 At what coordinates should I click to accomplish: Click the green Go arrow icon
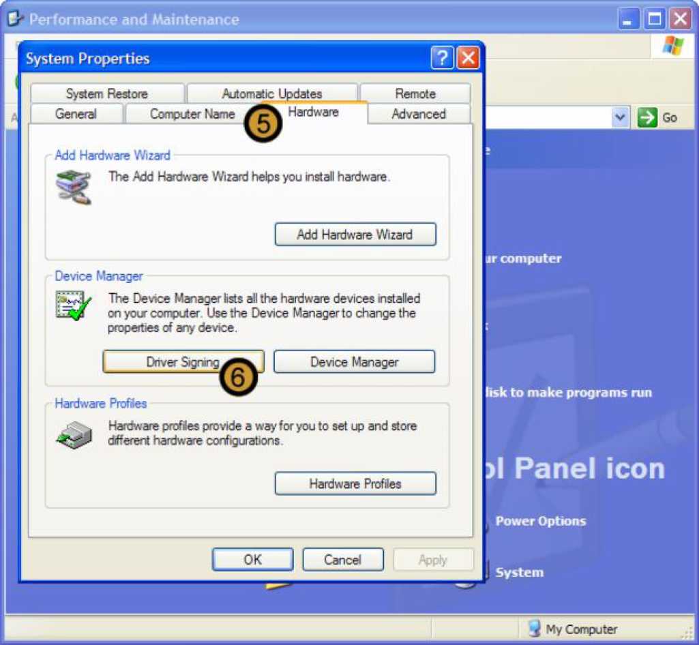pos(647,118)
